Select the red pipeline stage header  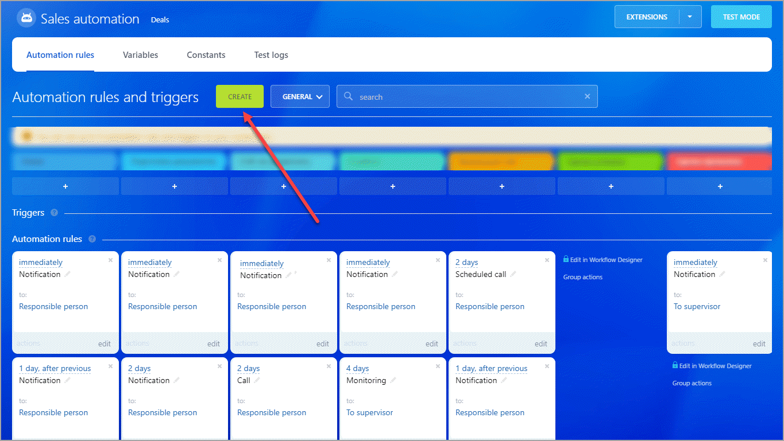[720, 162]
